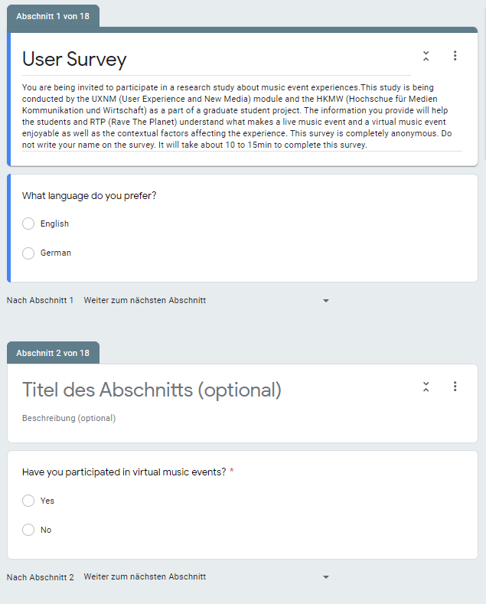The height and width of the screenshot is (604, 486).
Task: Select the English radio option
Action: tap(29, 224)
